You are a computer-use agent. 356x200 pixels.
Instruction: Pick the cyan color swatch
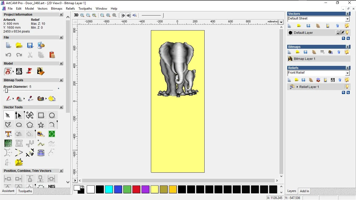pos(109,189)
